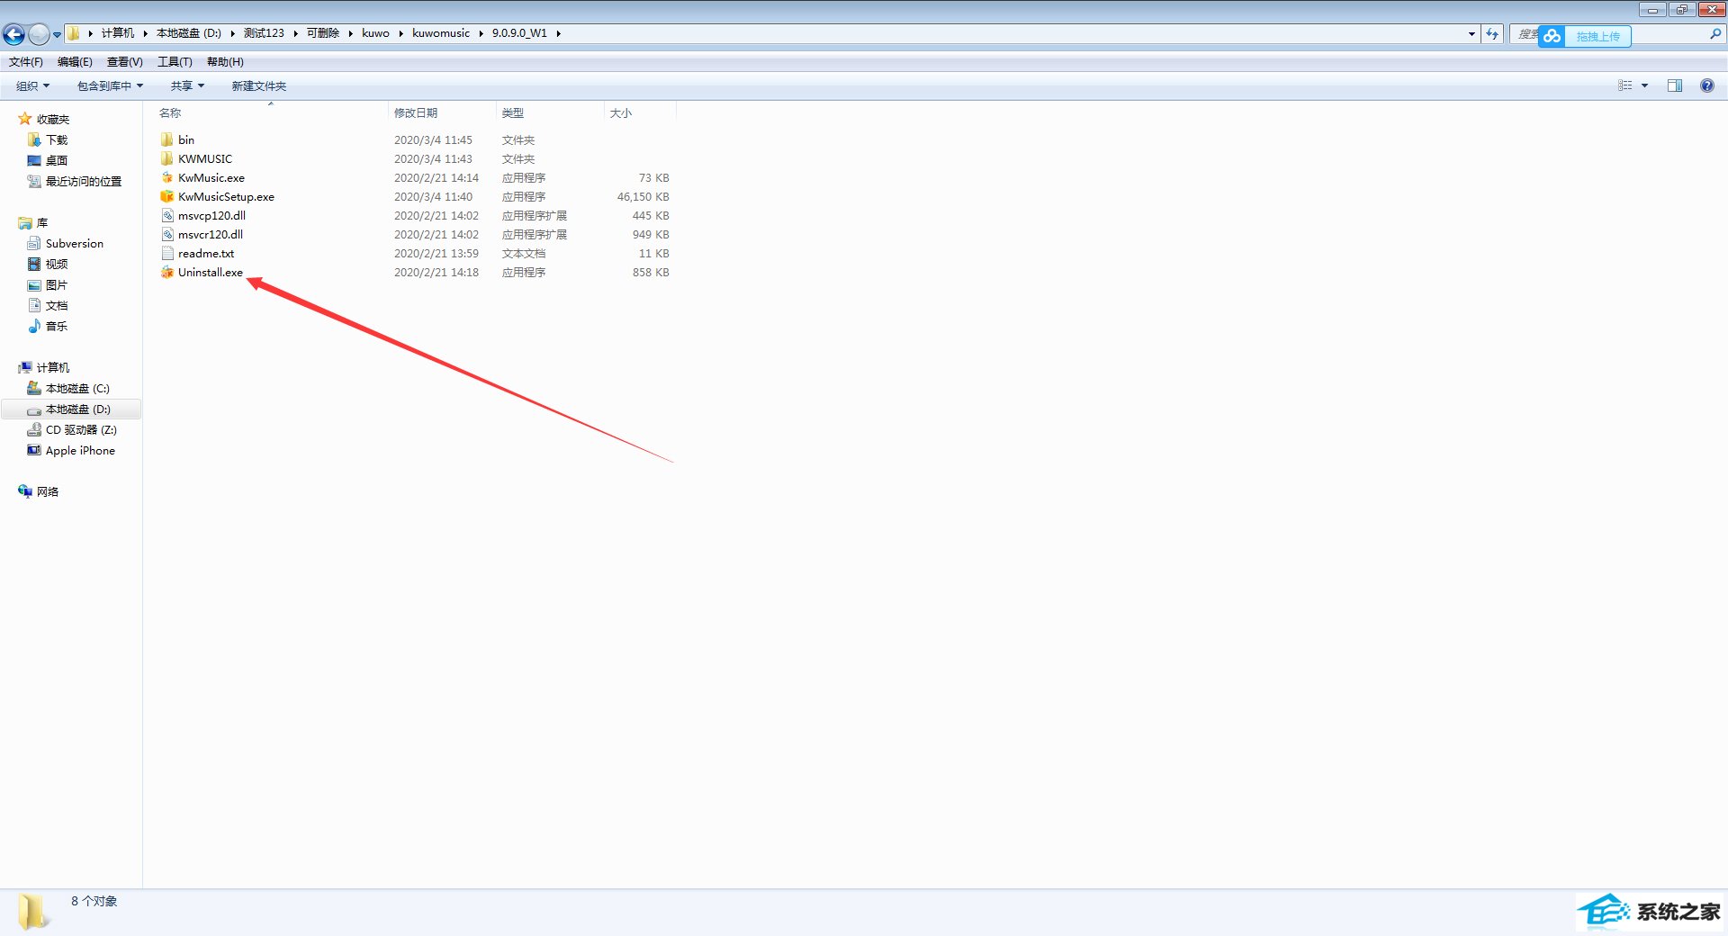Click the refresh button beside address bar
This screenshot has width=1728, height=936.
tap(1492, 33)
